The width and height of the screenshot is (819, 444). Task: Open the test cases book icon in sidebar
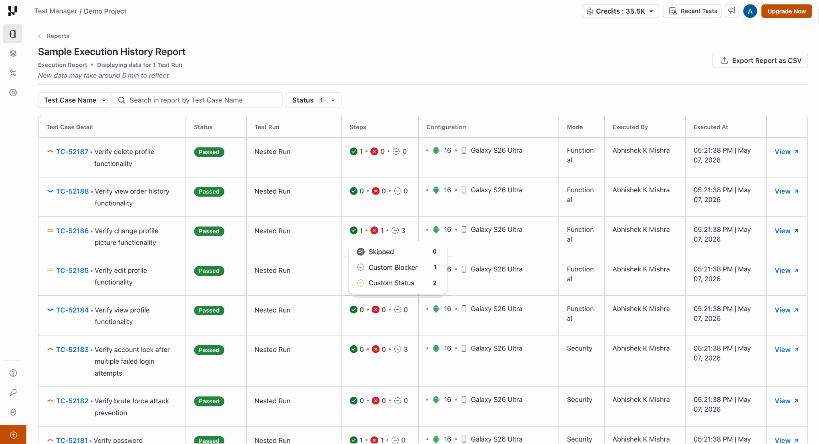point(13,34)
